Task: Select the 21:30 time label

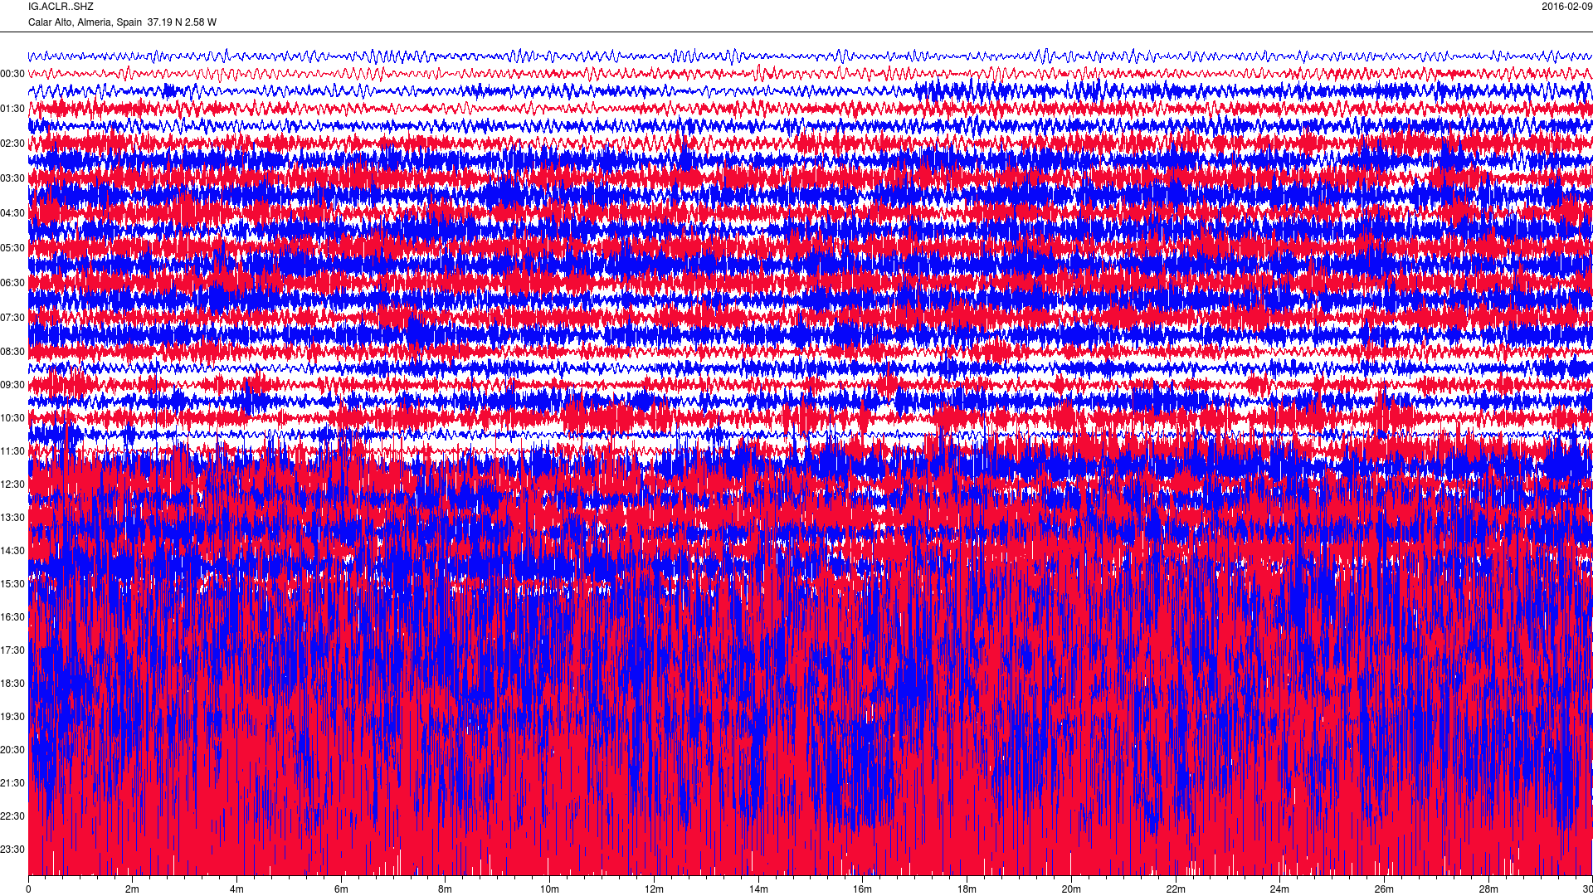Action: pos(12,783)
